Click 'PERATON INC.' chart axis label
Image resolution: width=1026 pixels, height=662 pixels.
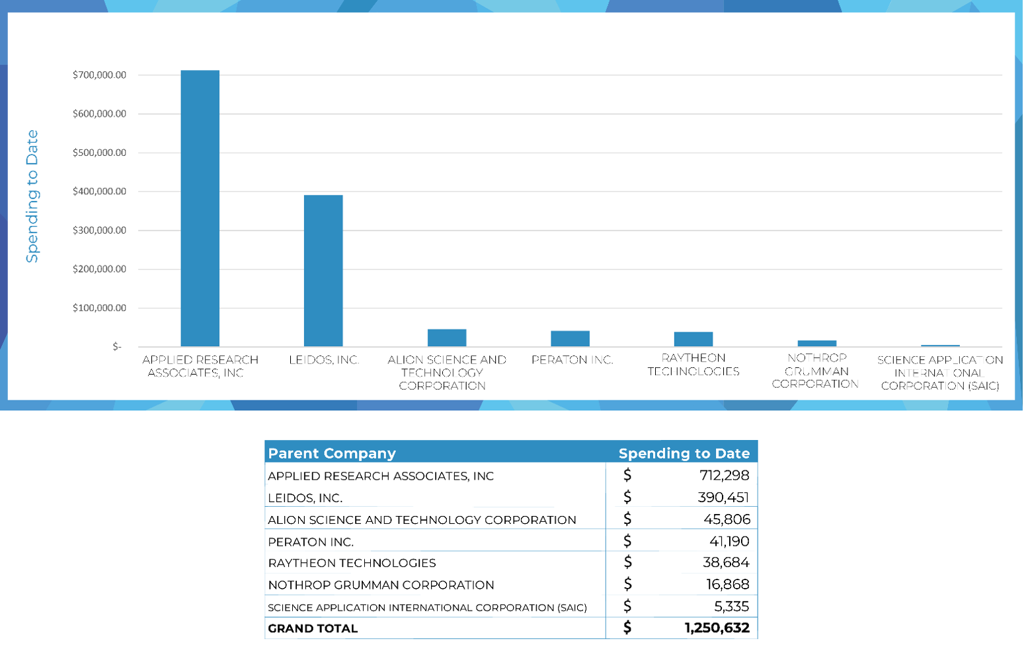click(572, 360)
